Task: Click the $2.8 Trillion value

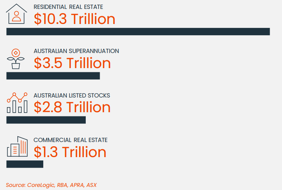Action: [72, 107]
